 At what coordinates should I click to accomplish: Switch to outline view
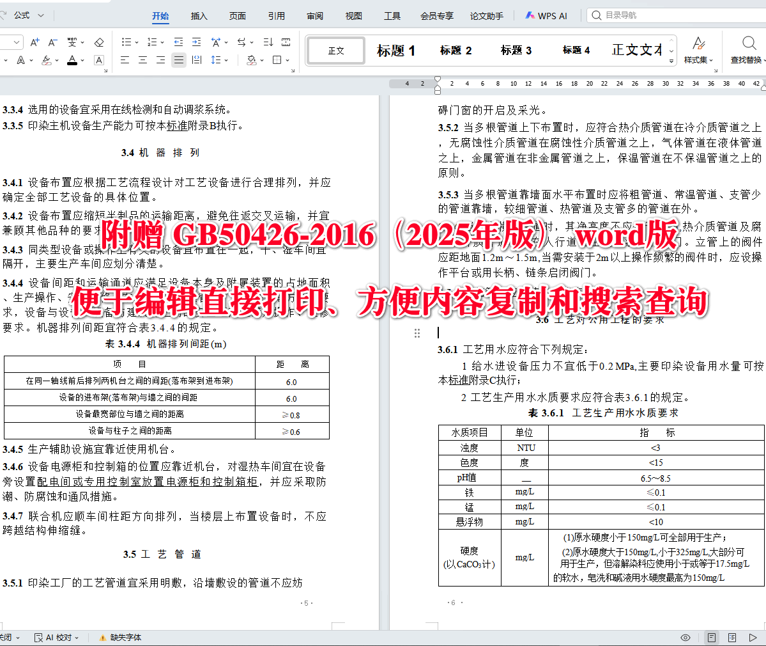pyautogui.click(x=732, y=637)
